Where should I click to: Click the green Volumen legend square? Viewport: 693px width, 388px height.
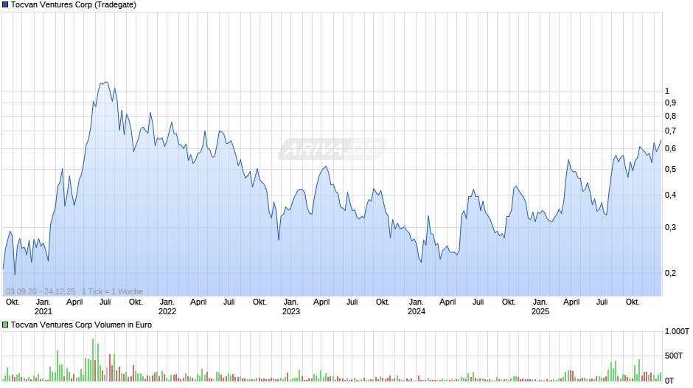[x=5, y=325]
